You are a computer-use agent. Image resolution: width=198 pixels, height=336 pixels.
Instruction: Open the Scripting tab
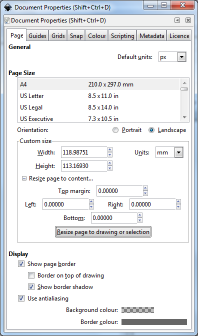[x=122, y=36]
